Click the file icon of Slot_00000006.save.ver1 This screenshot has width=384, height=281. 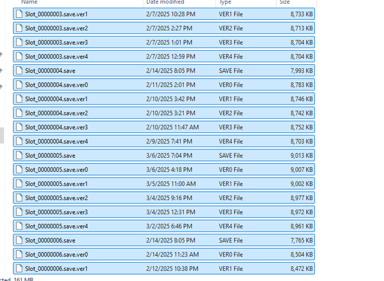[19, 269]
